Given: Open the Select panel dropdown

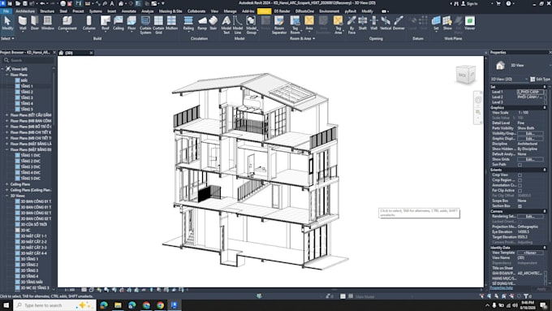Looking at the screenshot, I should coord(7,38).
